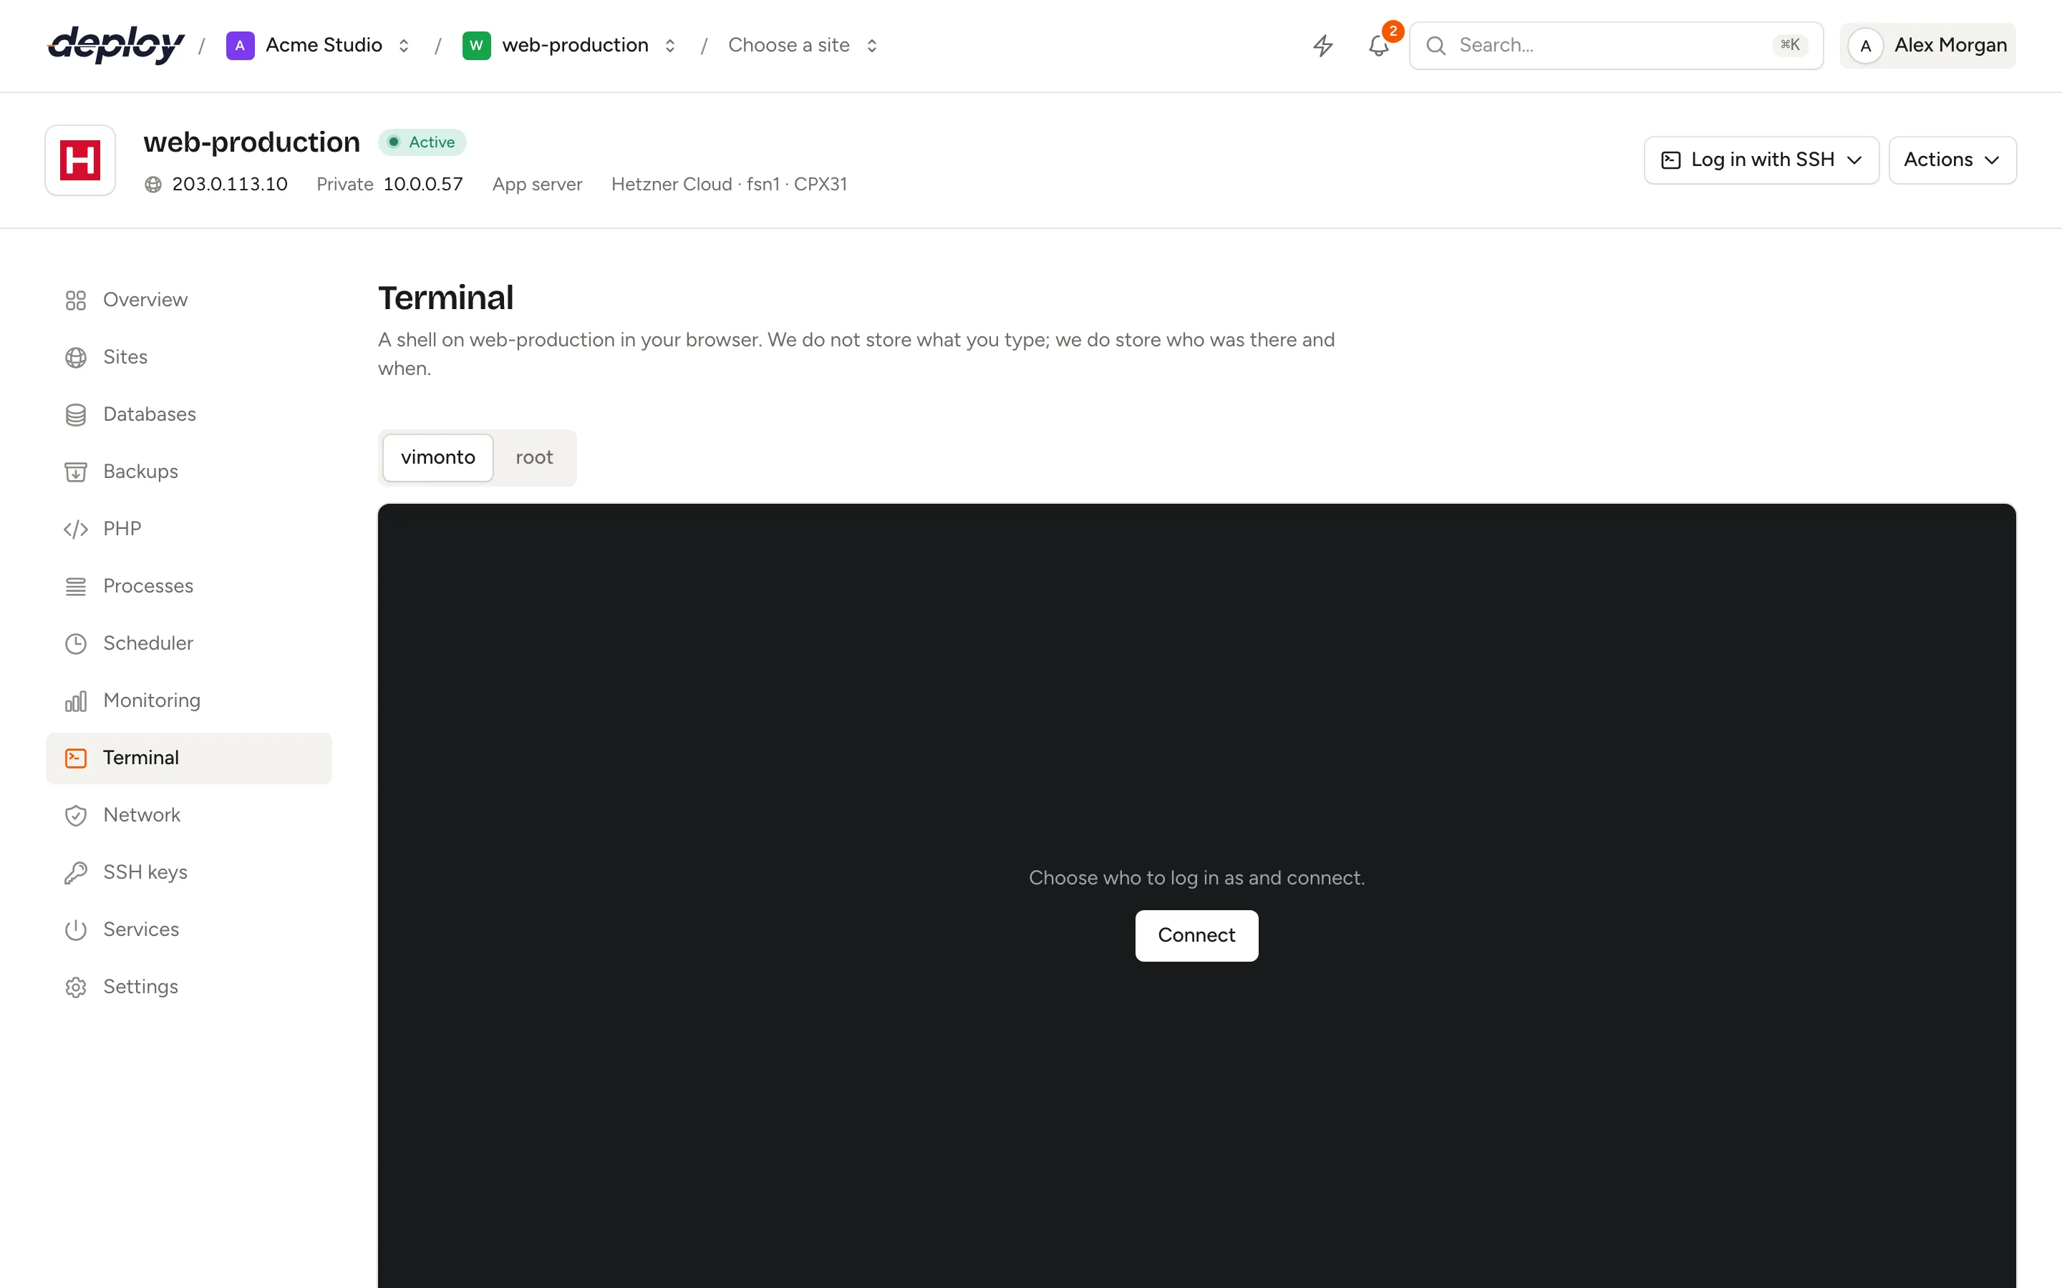Click the private IP 10.0.0.57

[423, 184]
